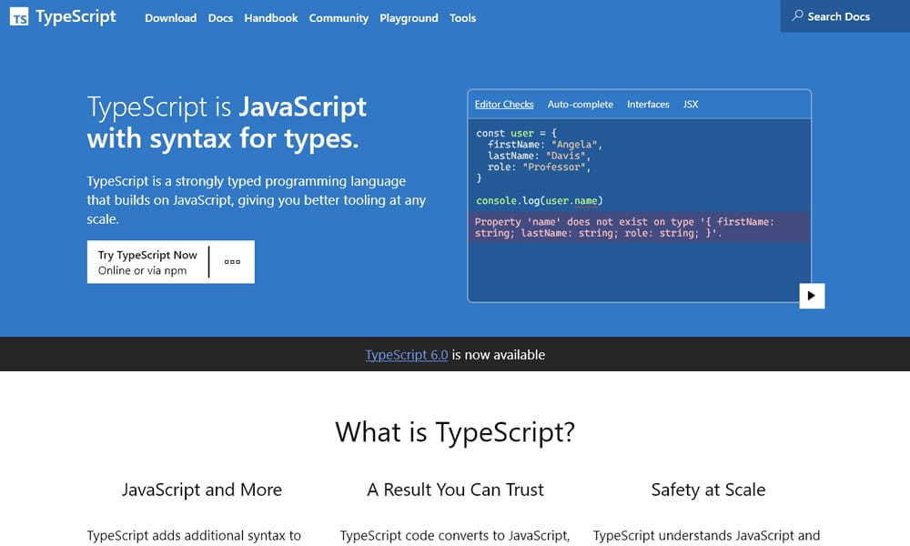Open the Playground nav item
910x546 pixels.
(x=409, y=18)
